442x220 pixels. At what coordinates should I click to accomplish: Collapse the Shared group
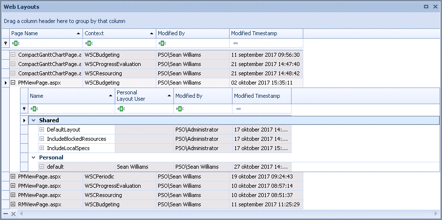33,120
